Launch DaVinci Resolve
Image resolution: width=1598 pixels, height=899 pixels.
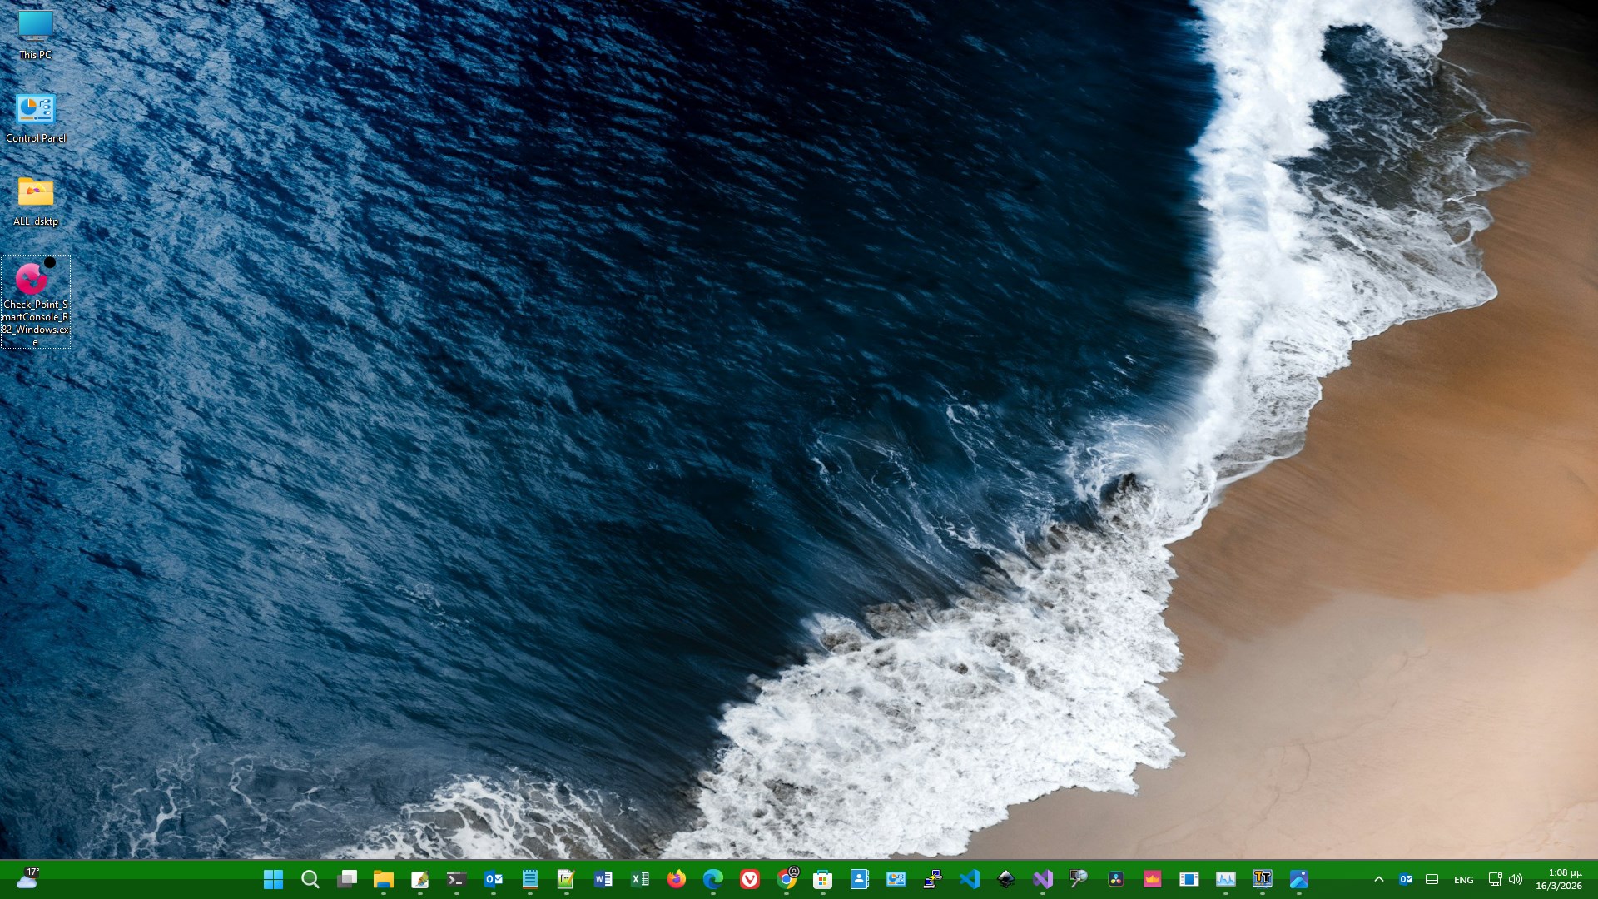coord(1114,878)
